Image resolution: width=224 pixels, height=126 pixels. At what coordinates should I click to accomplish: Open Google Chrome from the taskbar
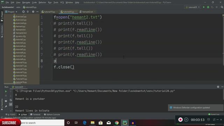coord(117,123)
